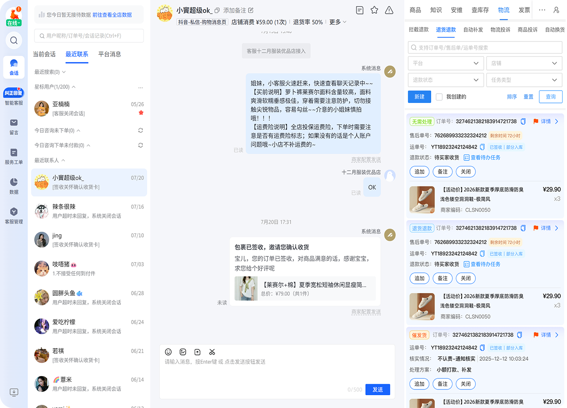This screenshot has height=408, width=567.
Task: Open the shirt product thumbnail in chat
Action: [x=246, y=289]
